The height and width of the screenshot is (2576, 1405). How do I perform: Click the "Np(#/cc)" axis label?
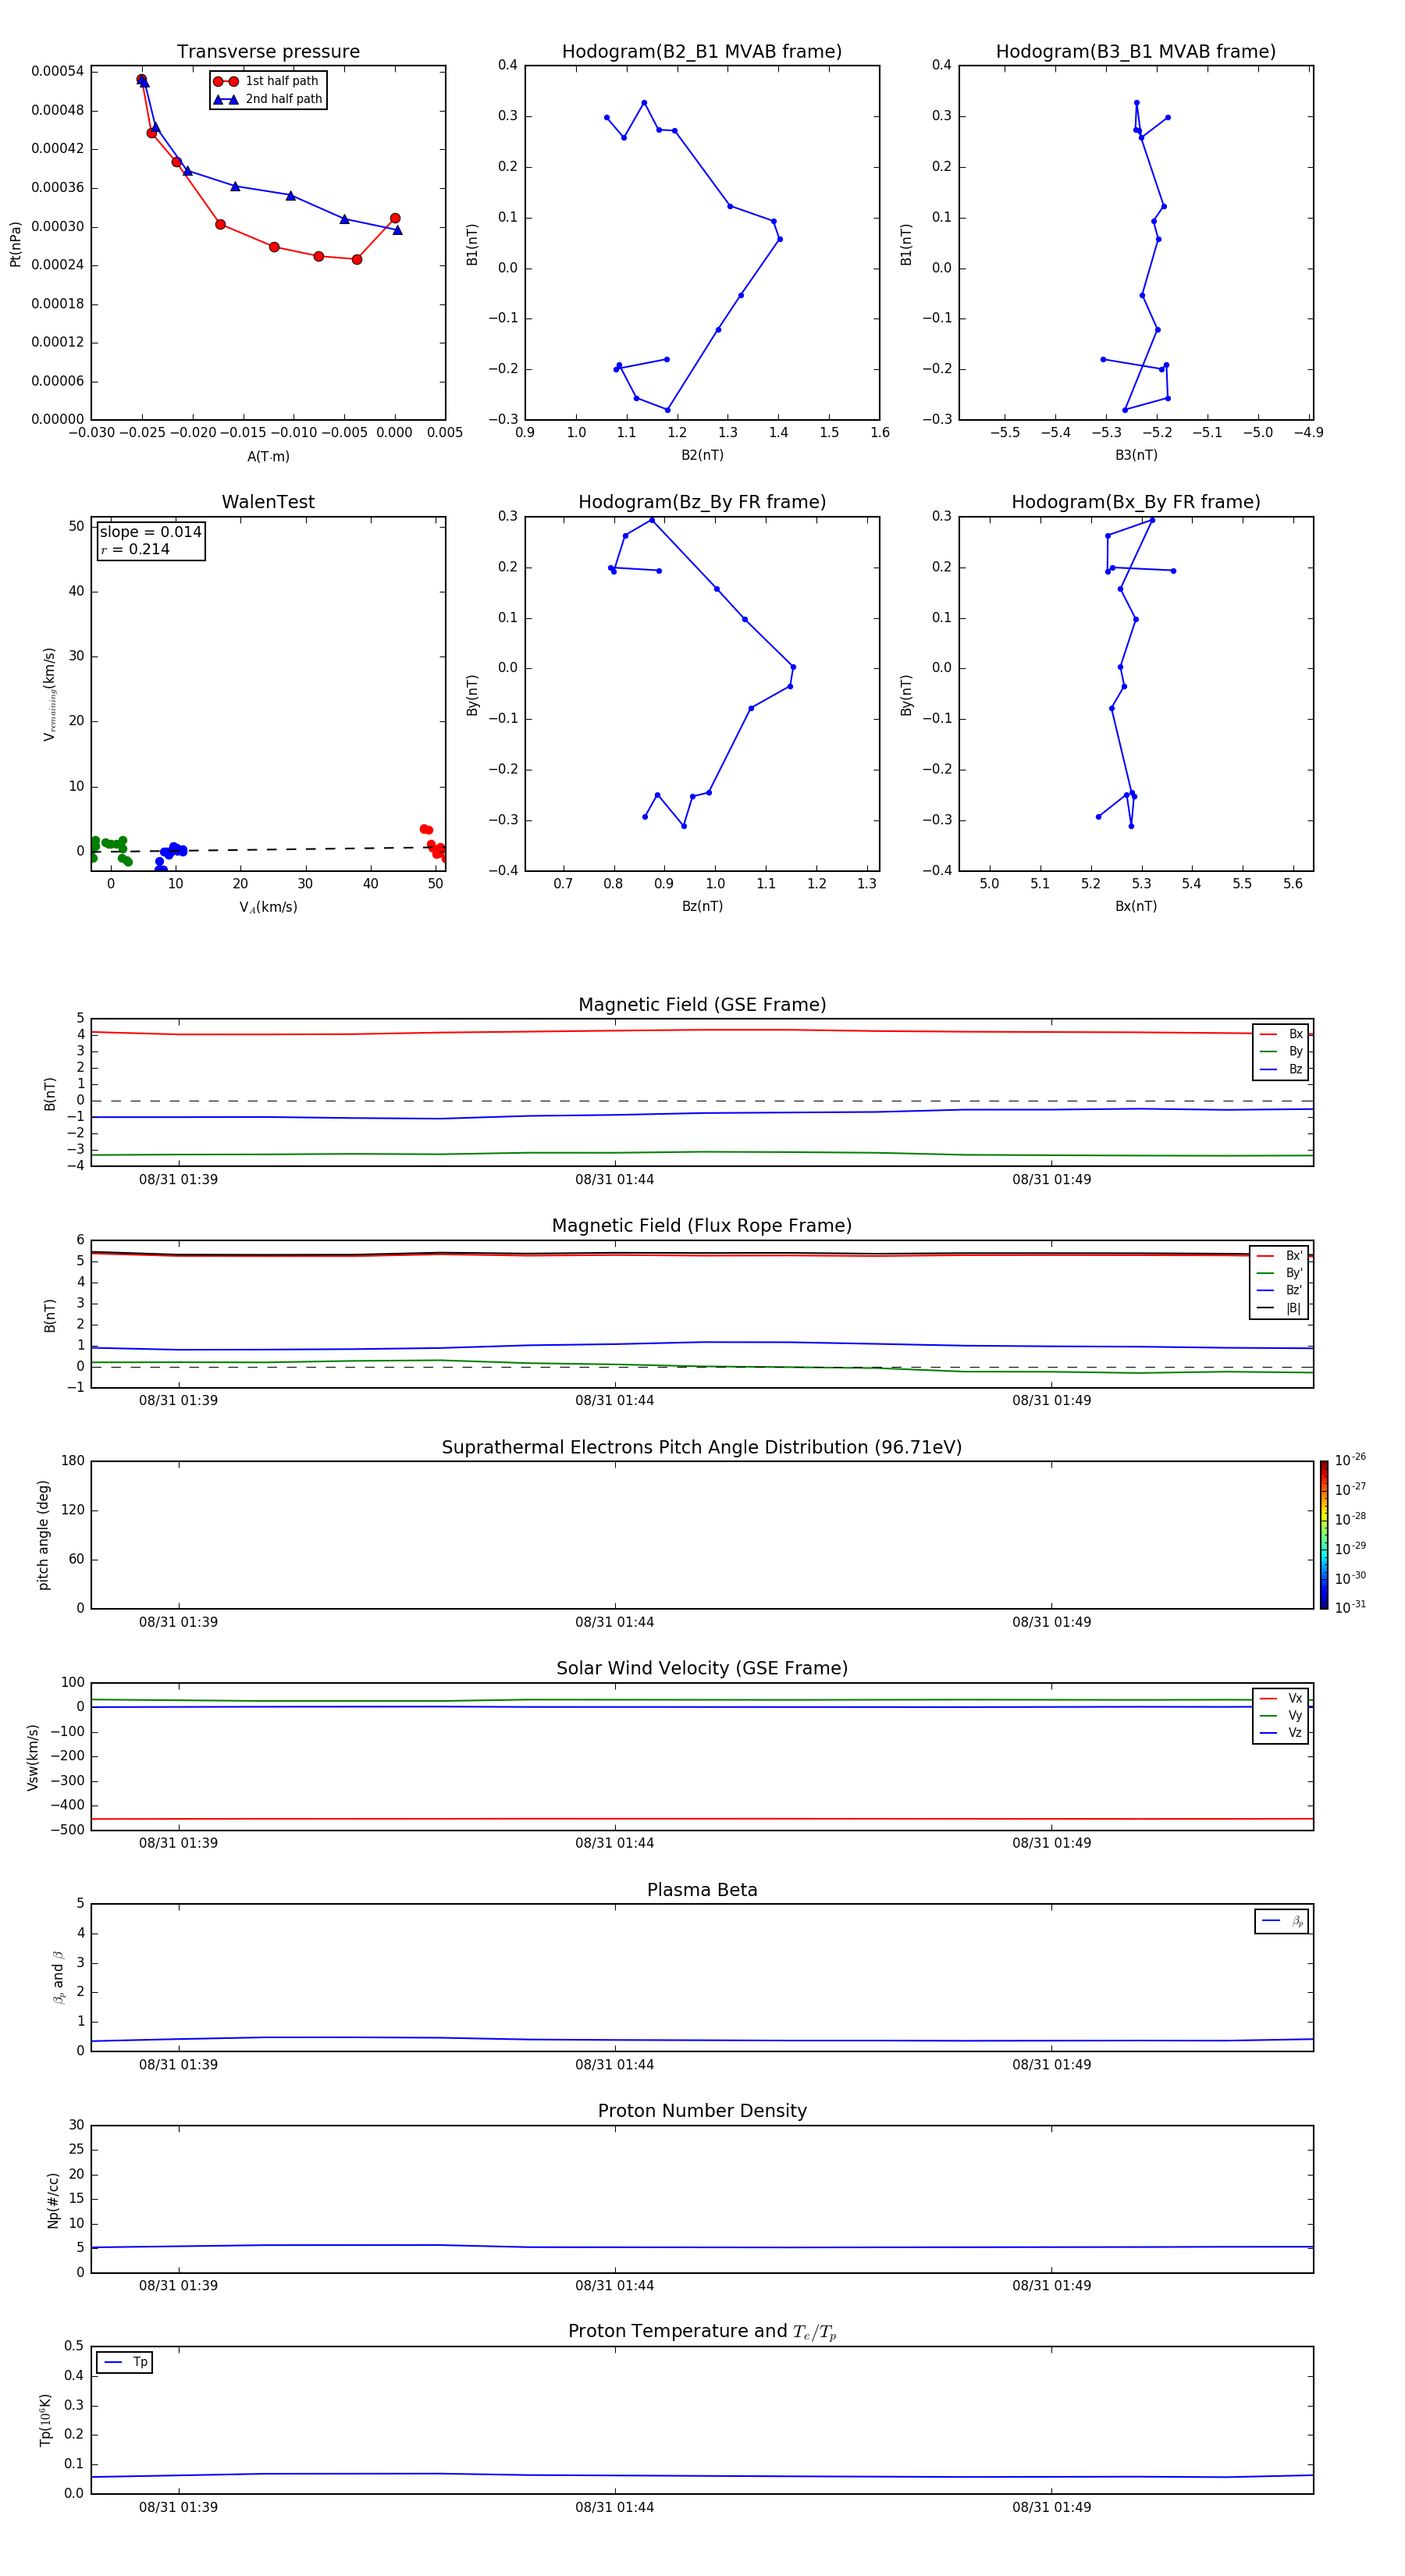(x=53, y=2200)
